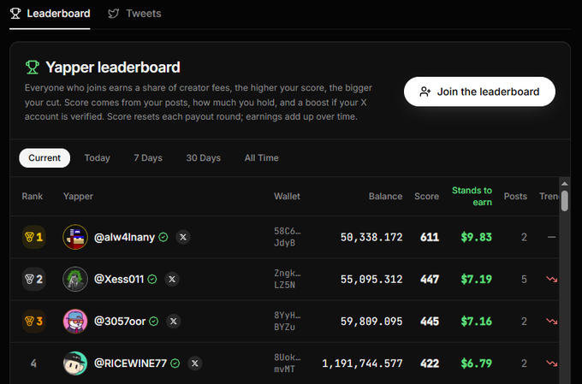Click the Join the leaderboard button
This screenshot has height=384, width=582.
click(479, 92)
